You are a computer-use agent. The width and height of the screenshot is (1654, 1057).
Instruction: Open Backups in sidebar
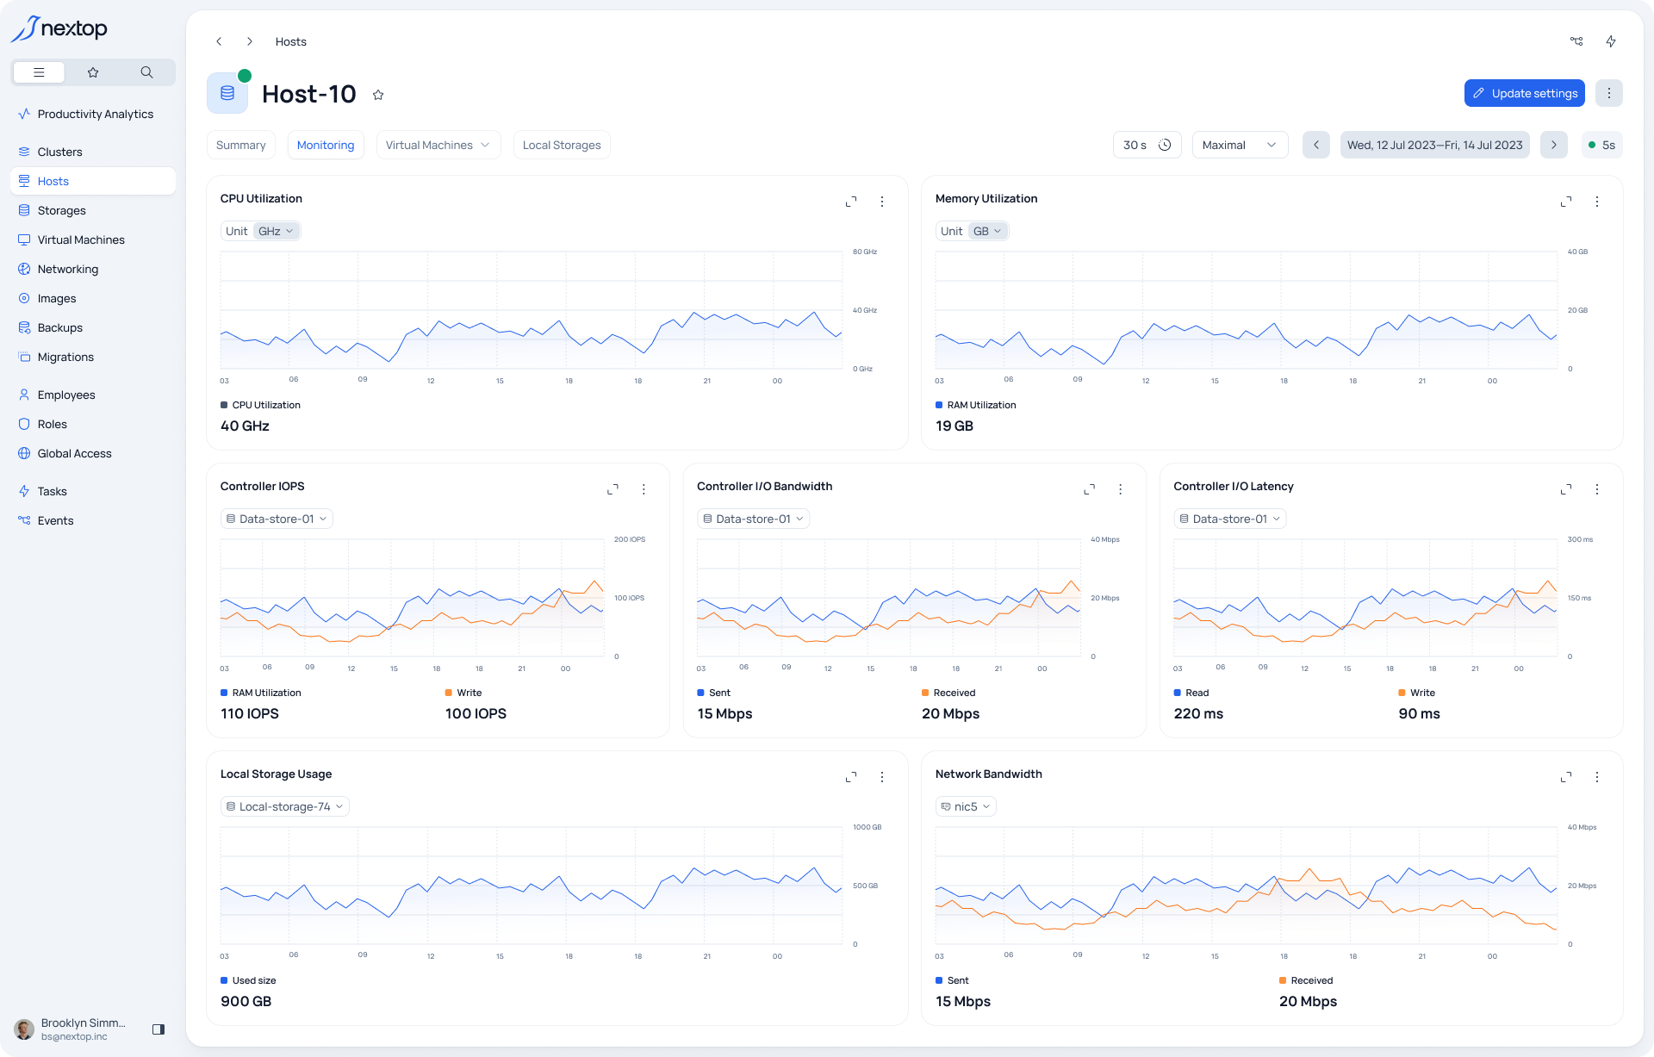pos(93,327)
